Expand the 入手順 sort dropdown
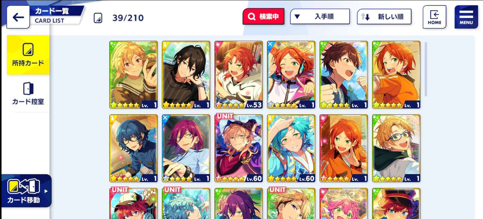This screenshot has height=219, width=483. tap(320, 17)
